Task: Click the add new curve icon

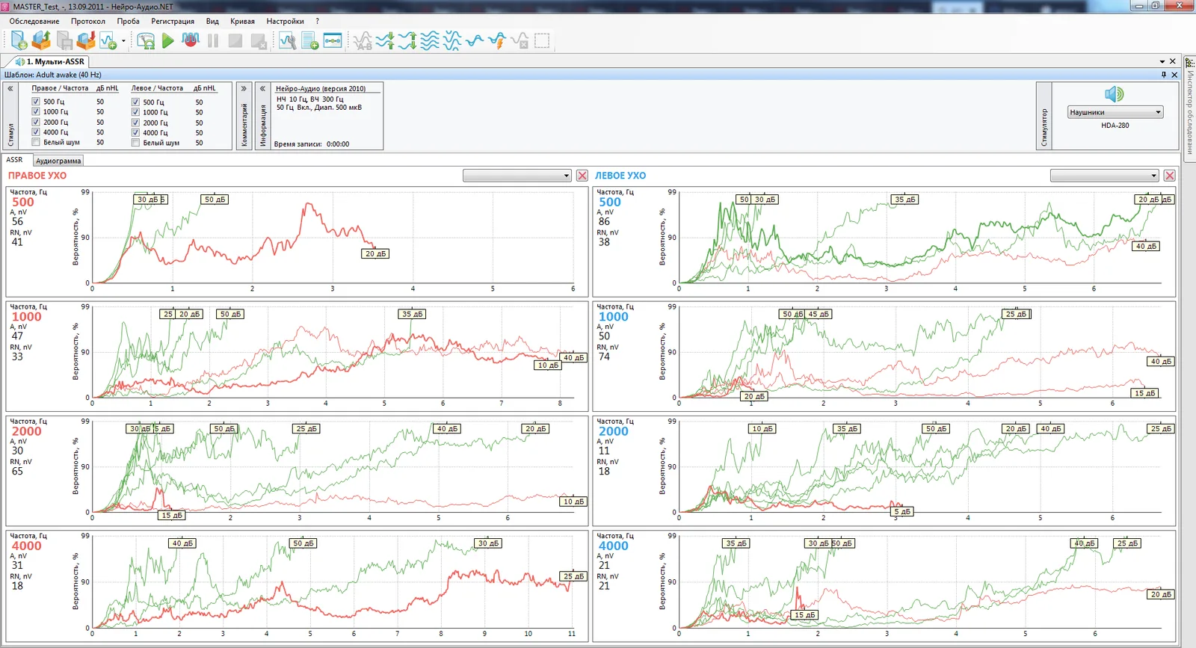Action: click(x=108, y=40)
